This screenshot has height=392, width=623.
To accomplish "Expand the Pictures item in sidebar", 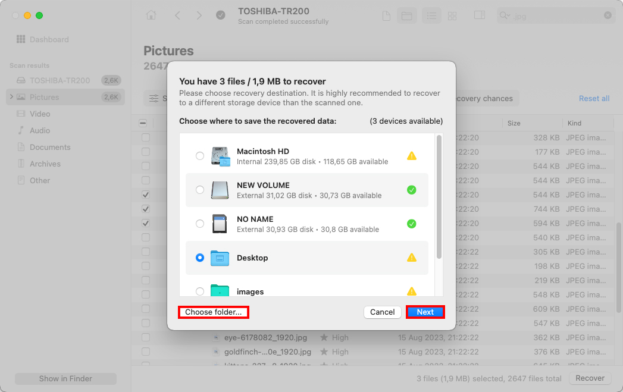I will point(12,97).
